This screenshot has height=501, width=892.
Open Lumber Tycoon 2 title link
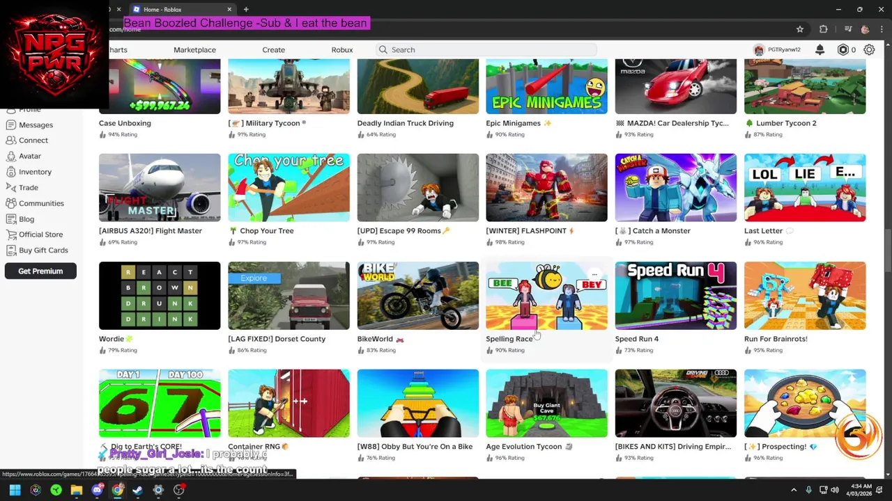[780, 123]
